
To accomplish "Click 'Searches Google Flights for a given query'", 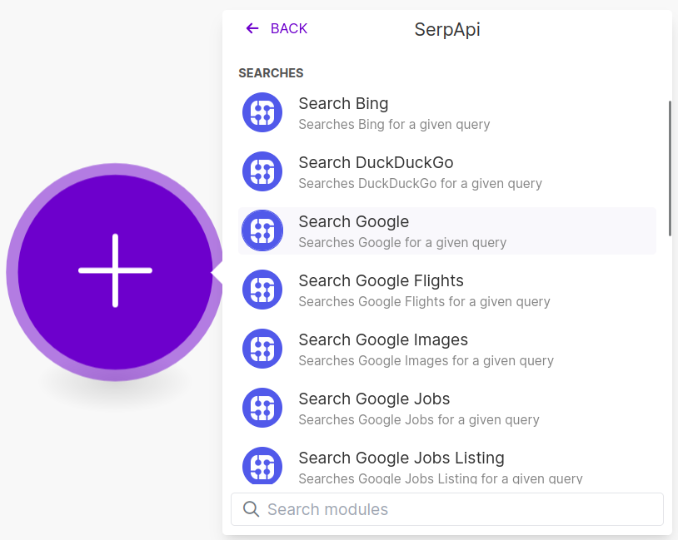I will (424, 301).
